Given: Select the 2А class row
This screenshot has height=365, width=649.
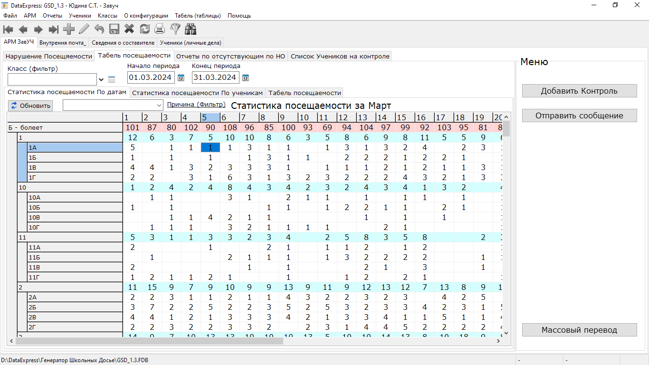Looking at the screenshot, I should click(75, 297).
